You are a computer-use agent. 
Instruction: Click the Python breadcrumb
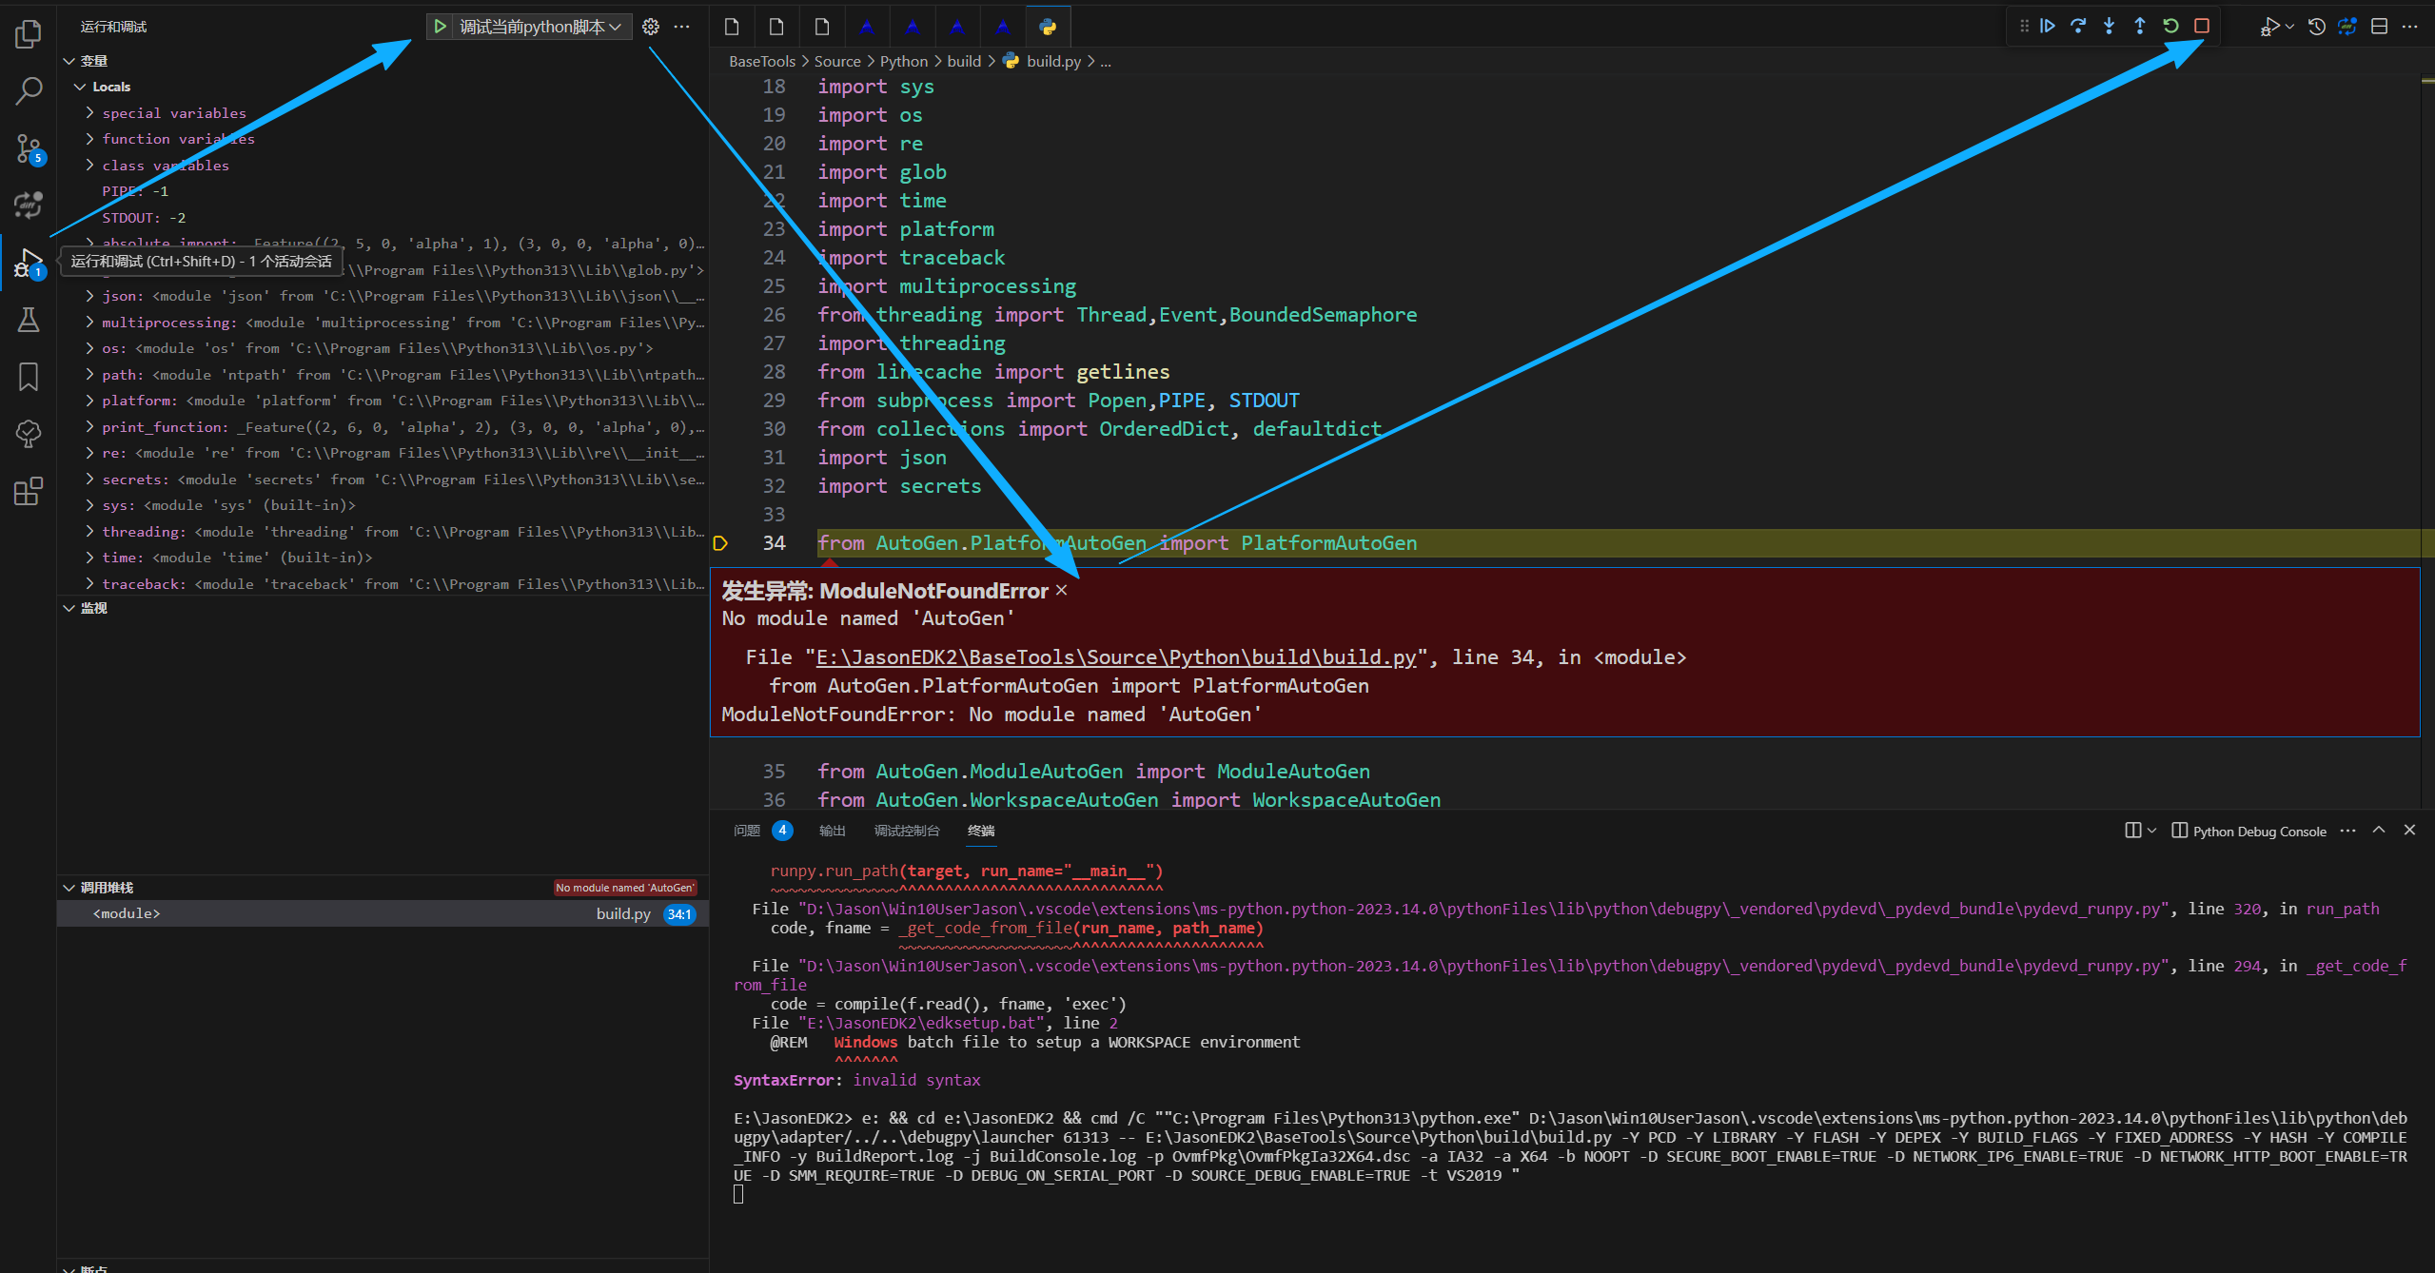(904, 61)
